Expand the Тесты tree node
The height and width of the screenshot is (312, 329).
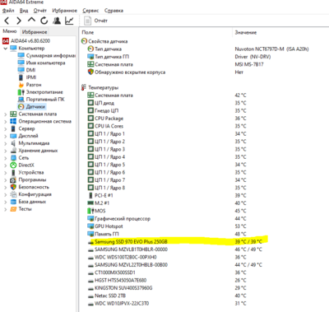[5, 209]
